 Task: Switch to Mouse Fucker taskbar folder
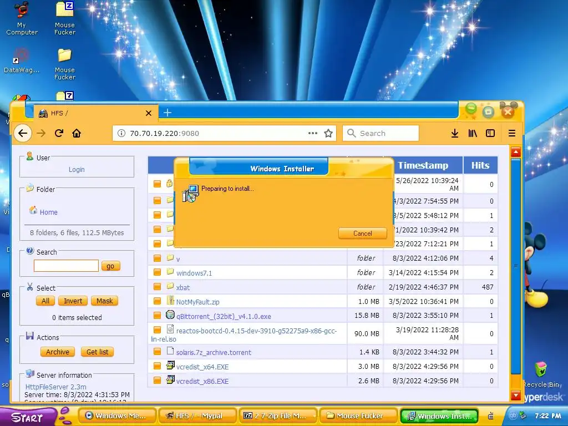pos(358,416)
